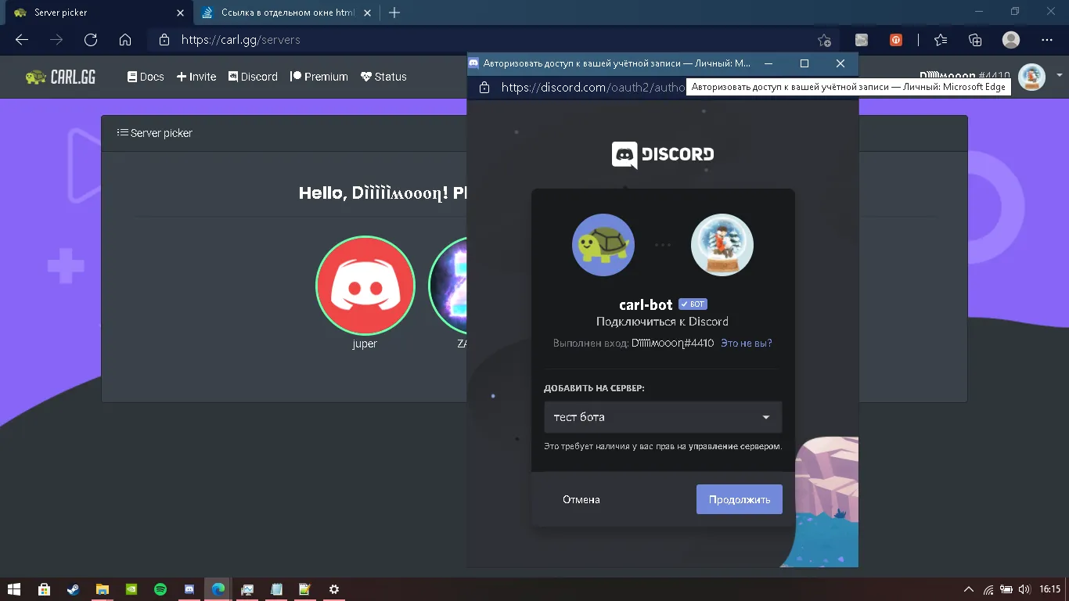Screen dimensions: 1069x601
Task: Click the Server picker list icon
Action: pyautogui.click(x=122, y=132)
